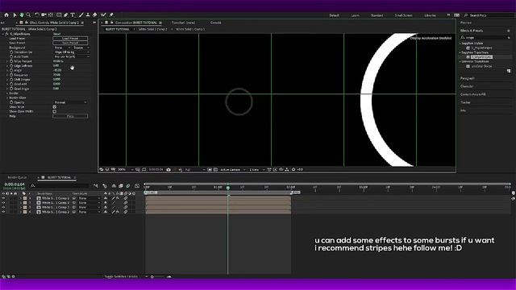Click the Draft 3D timeline icon

click(x=105, y=186)
